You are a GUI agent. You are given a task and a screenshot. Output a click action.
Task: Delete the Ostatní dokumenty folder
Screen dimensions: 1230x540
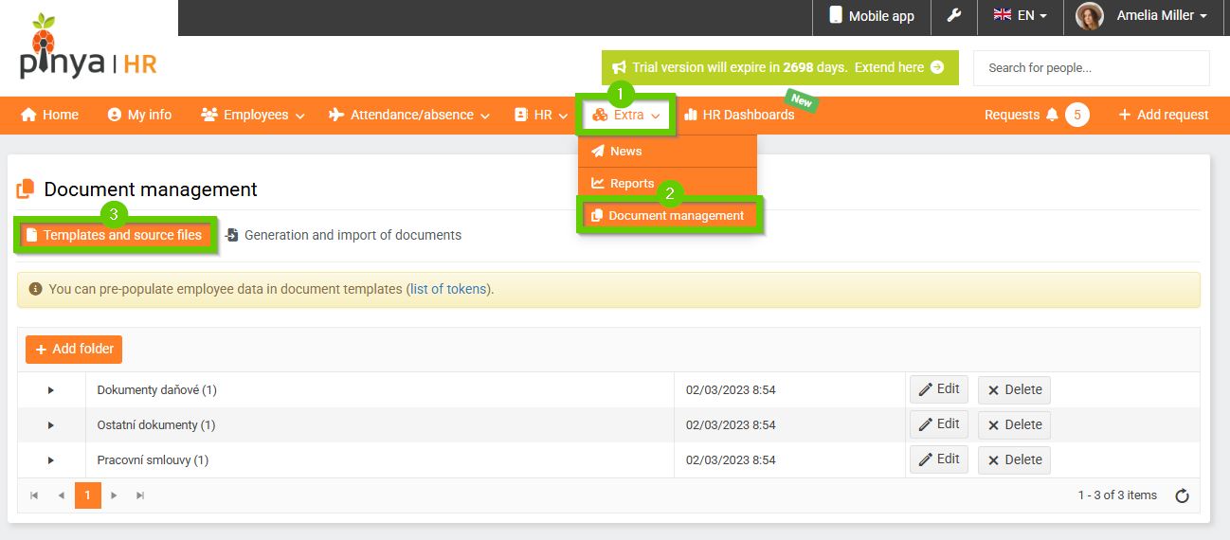click(x=1014, y=424)
